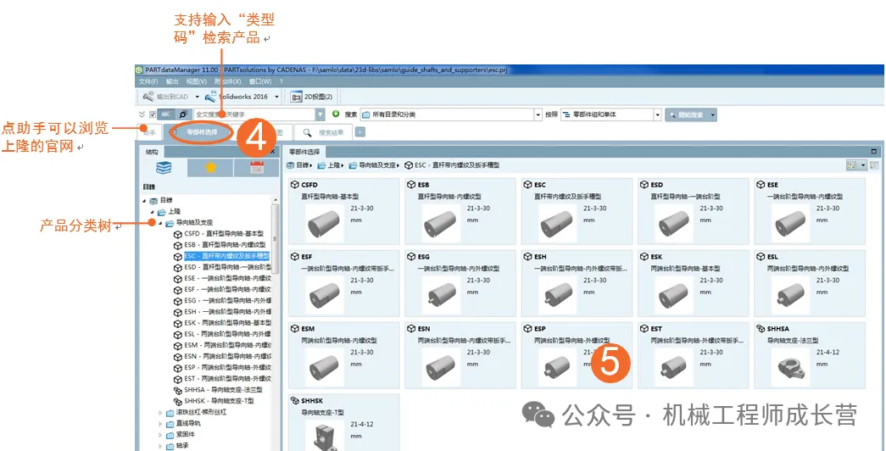
Task: Collapse the 导向轴及支座 tree node
Action: click(x=160, y=223)
